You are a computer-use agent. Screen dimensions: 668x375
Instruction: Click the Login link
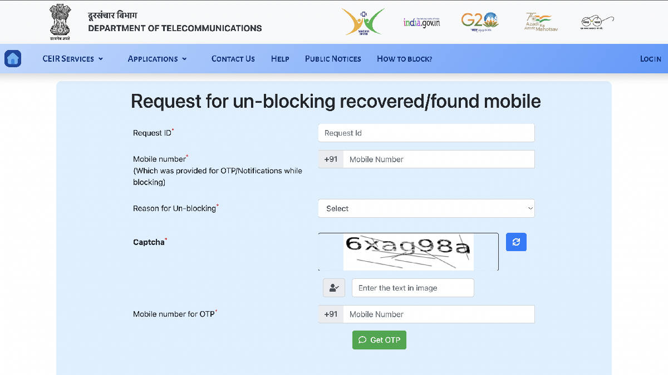tap(650, 59)
